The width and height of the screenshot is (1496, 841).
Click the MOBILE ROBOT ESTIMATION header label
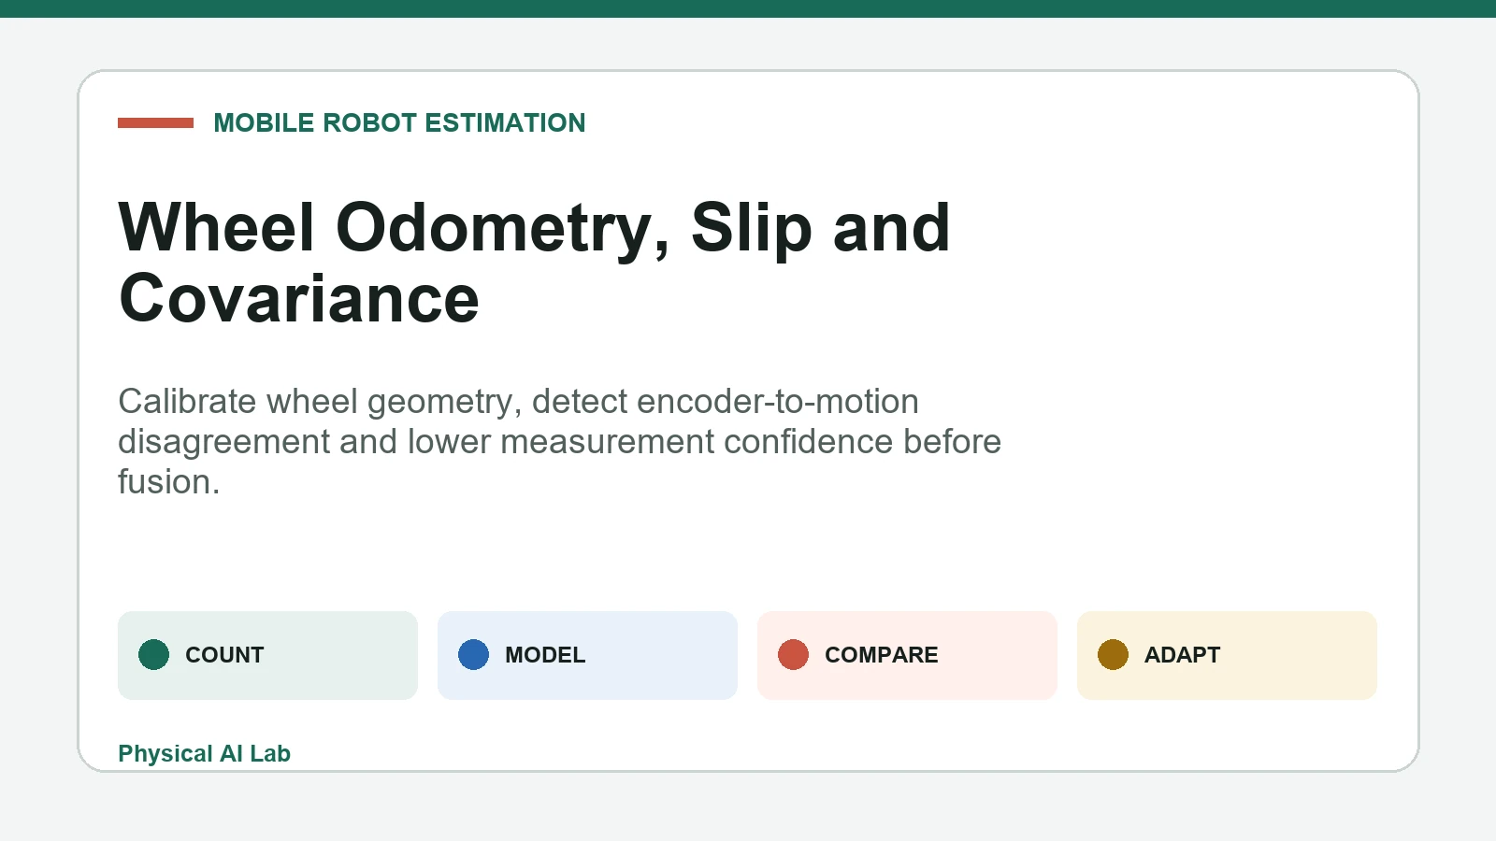click(399, 122)
